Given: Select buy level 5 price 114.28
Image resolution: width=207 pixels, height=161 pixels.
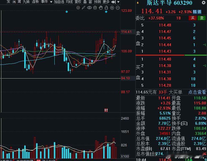Looking at the screenshot, I should (165, 85).
